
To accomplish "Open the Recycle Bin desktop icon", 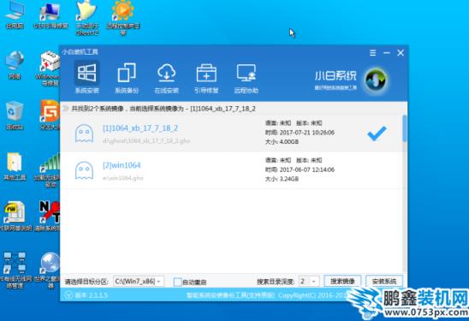I will tap(15, 116).
